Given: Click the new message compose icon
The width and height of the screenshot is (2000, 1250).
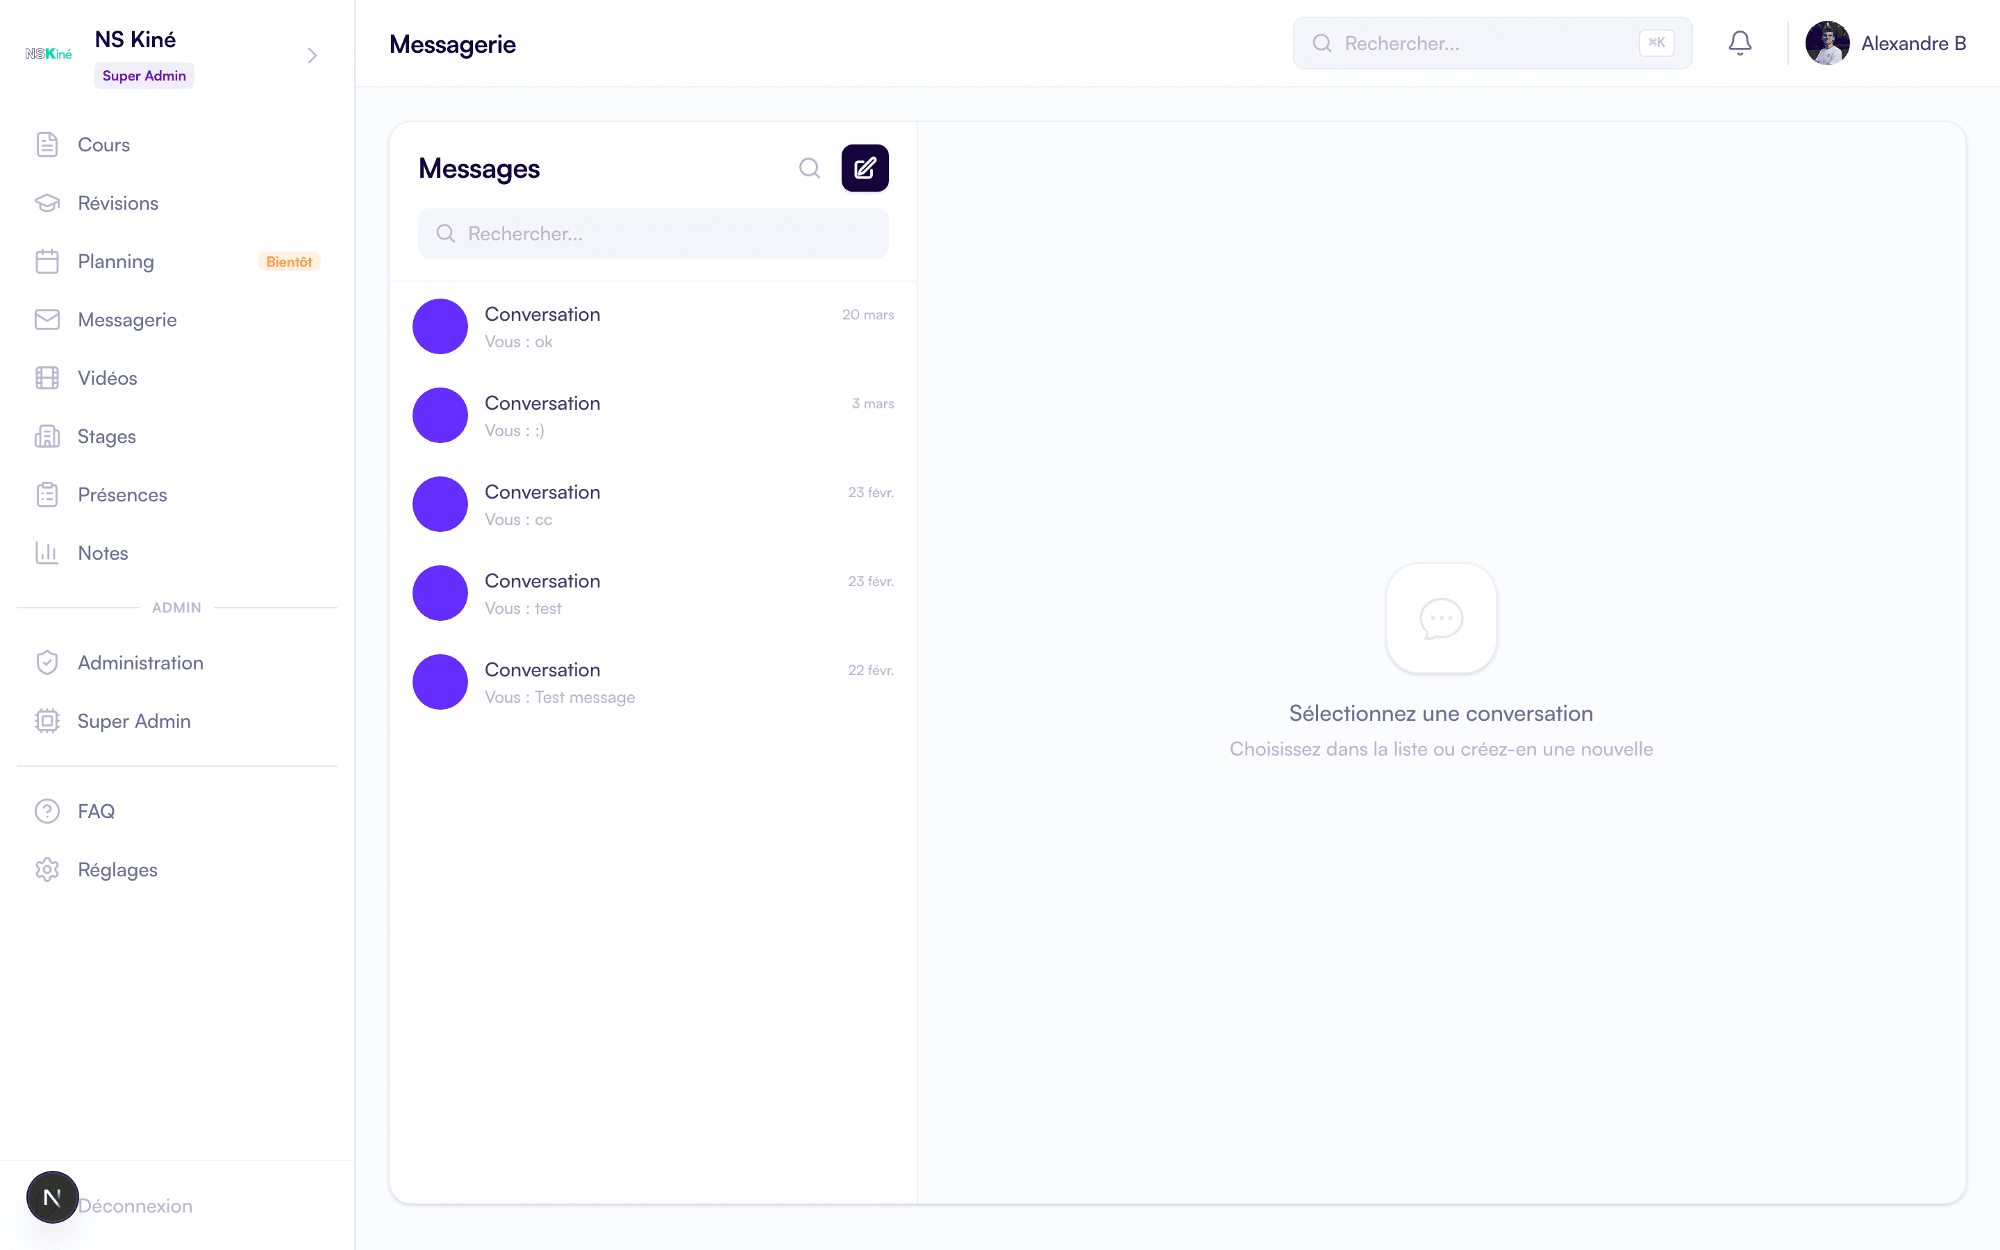Looking at the screenshot, I should pos(865,169).
